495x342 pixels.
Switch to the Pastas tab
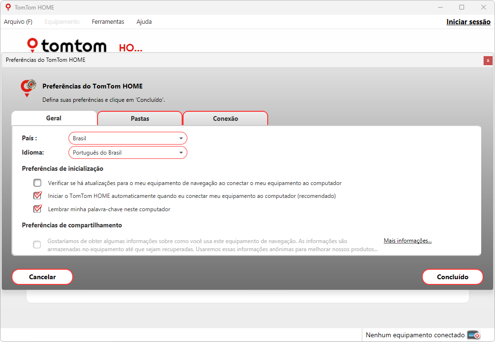140,118
